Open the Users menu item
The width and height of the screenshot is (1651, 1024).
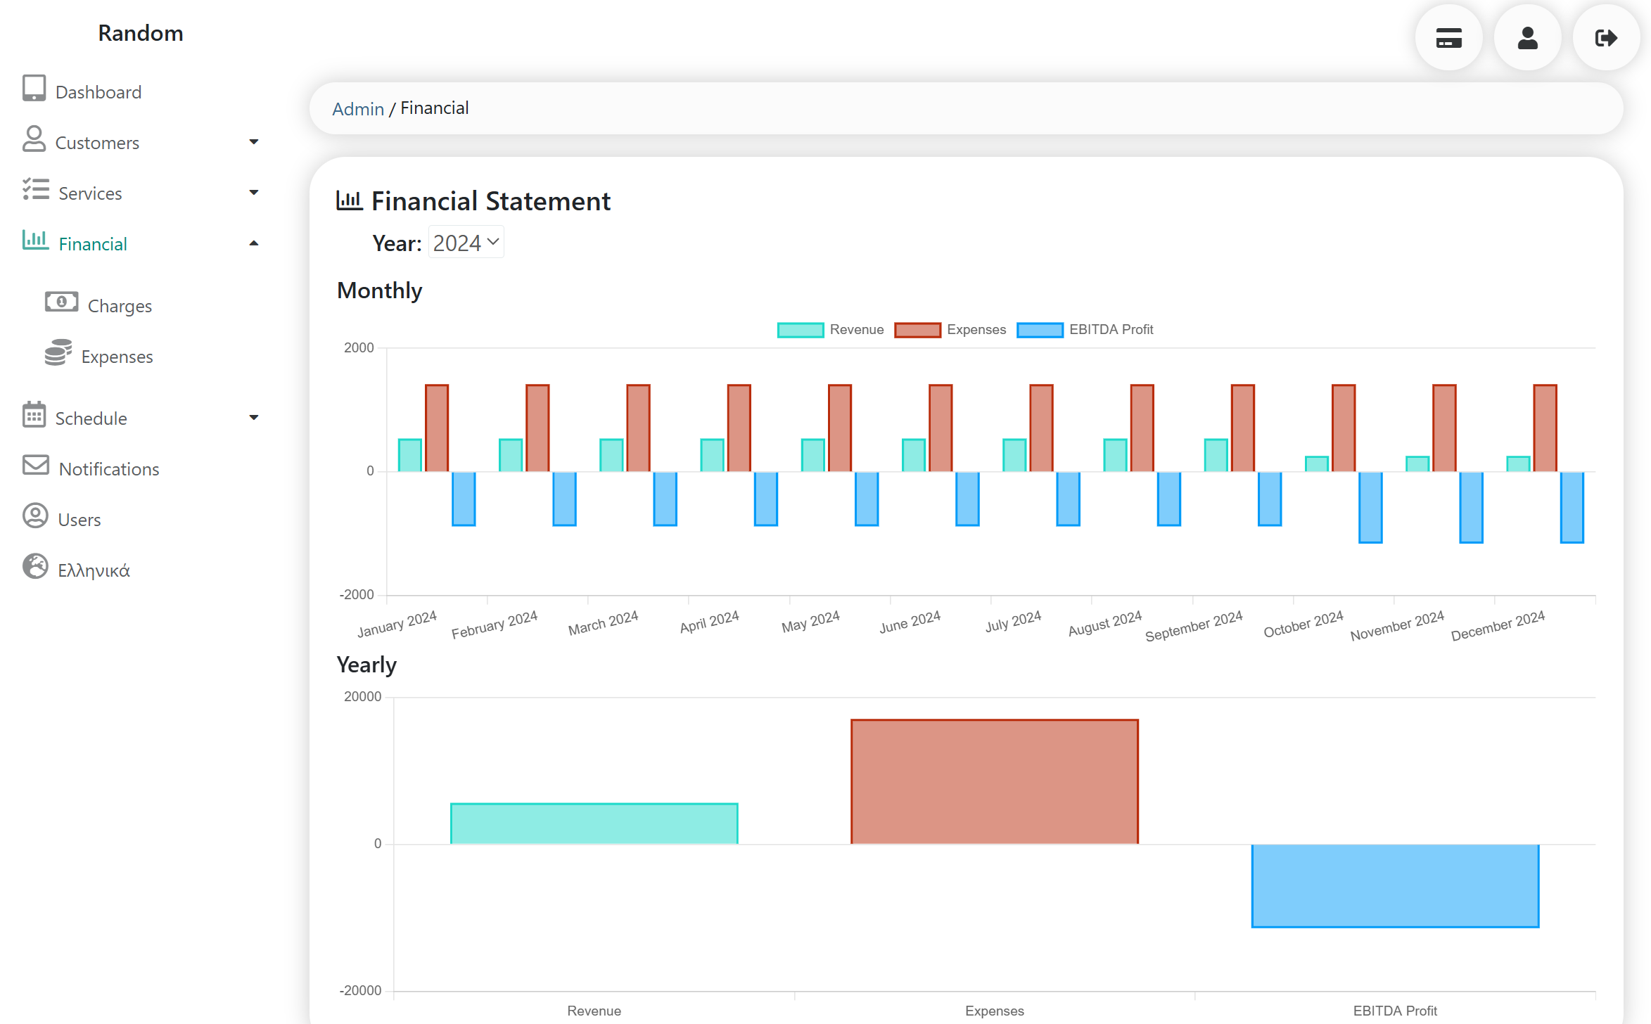pyautogui.click(x=79, y=520)
